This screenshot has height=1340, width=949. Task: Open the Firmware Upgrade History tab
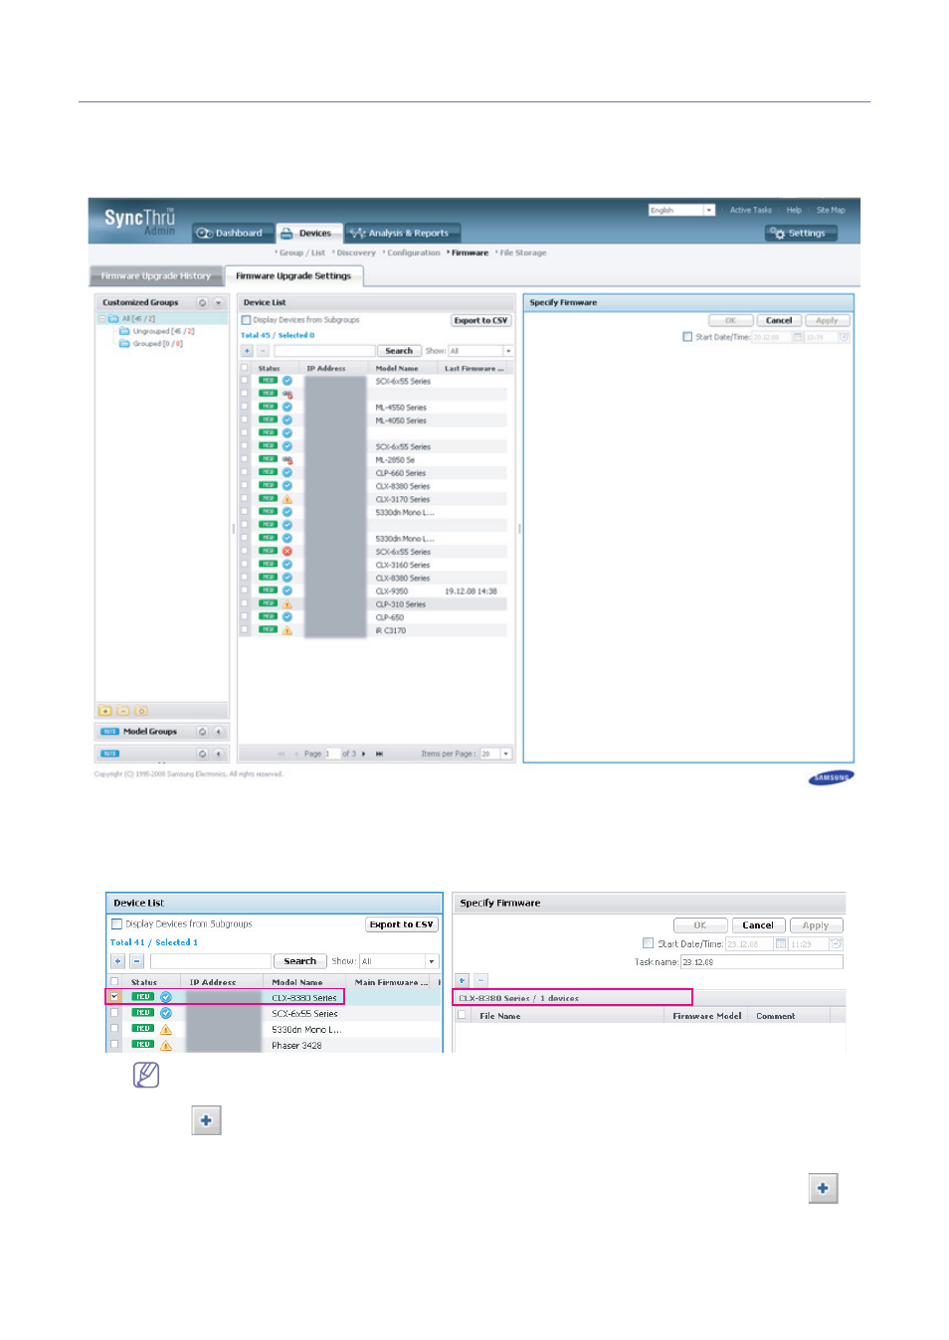(156, 275)
